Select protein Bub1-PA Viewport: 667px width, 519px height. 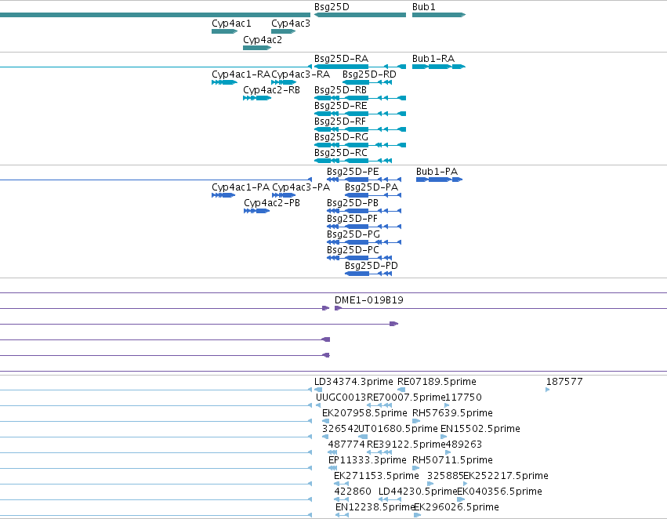[x=439, y=180]
